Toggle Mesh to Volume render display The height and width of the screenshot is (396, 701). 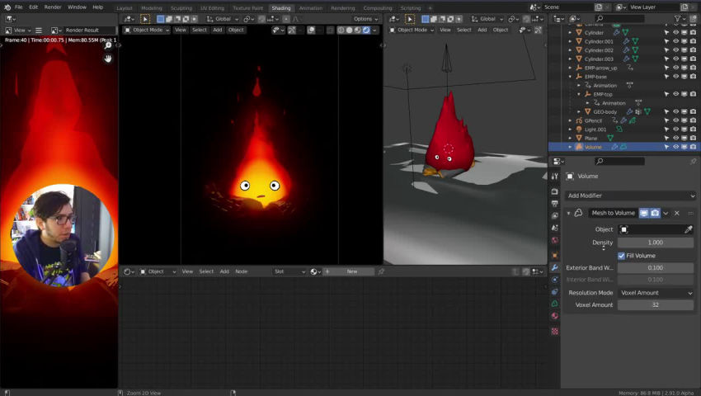655,213
